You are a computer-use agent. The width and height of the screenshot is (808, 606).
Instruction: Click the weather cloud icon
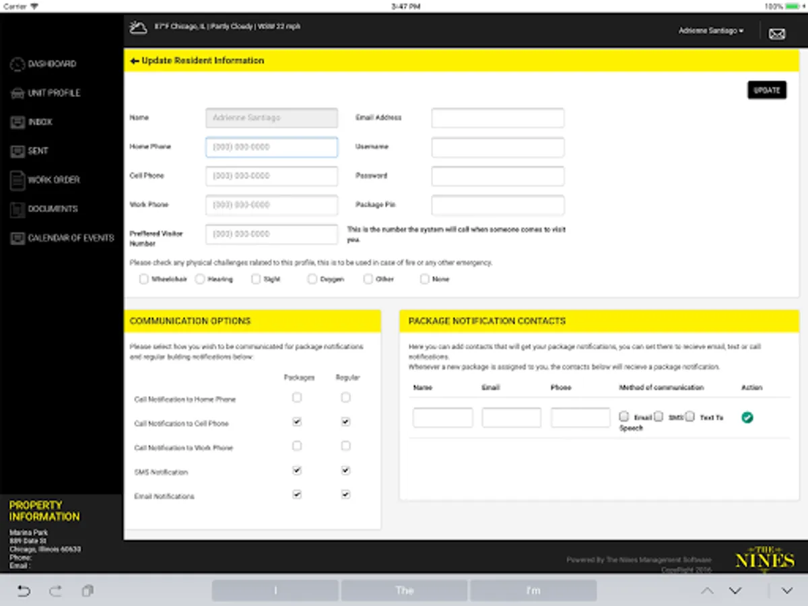click(139, 28)
